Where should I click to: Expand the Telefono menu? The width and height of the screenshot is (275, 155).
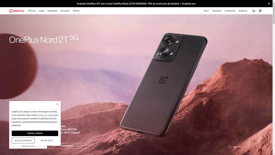(x=32, y=11)
